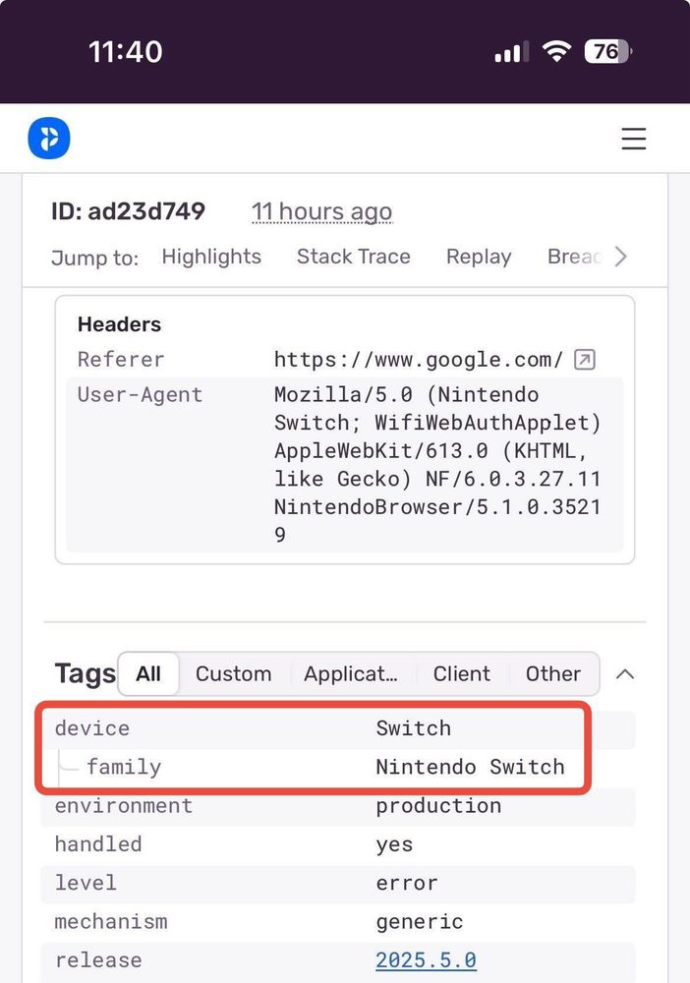Click event ID ad23d749

point(129,211)
